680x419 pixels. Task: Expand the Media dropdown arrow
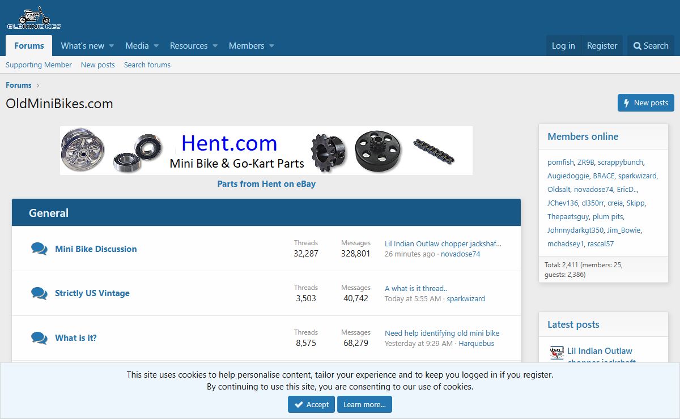[156, 46]
